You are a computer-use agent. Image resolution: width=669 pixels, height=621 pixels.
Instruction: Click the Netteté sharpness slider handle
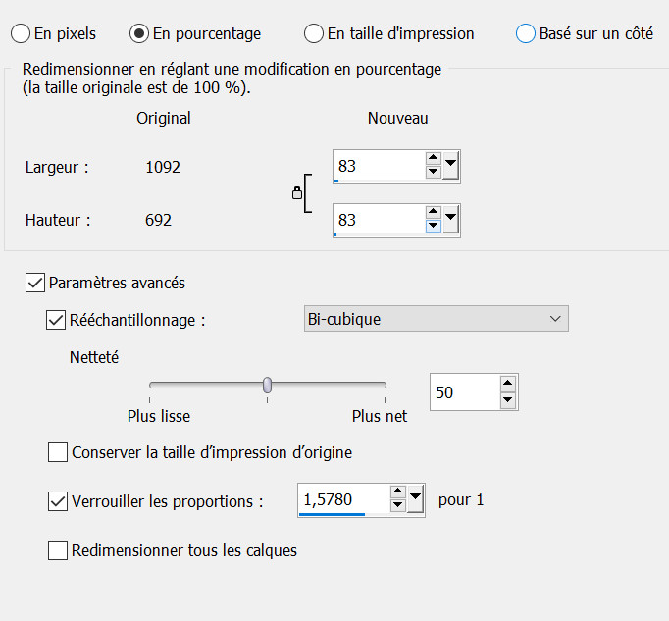click(x=267, y=385)
